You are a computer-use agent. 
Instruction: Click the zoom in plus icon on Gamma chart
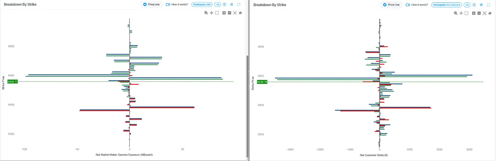point(224,13)
